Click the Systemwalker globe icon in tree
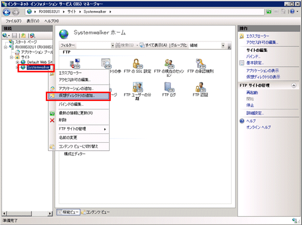302x225 pixels. pyautogui.click(x=23, y=67)
